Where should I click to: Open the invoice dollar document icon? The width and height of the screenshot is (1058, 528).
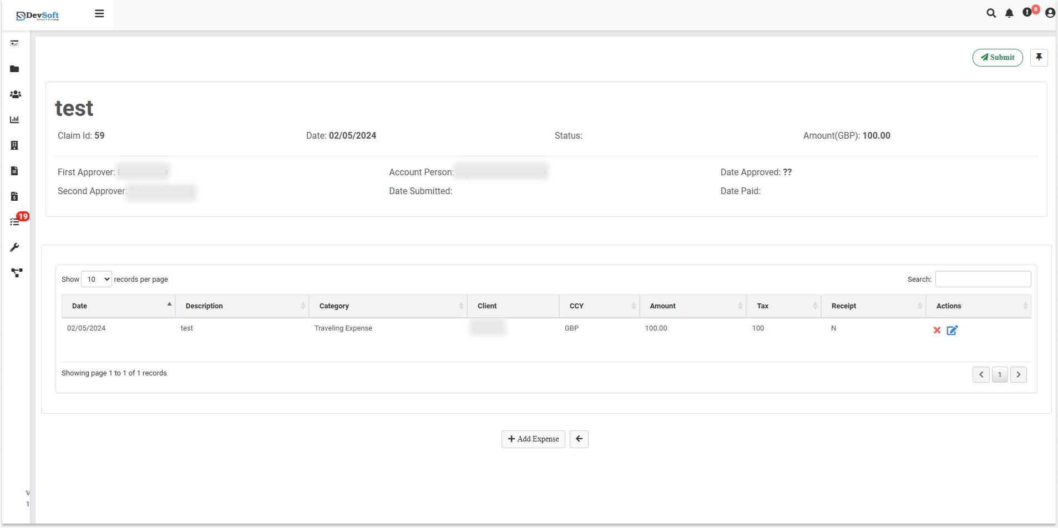[14, 196]
